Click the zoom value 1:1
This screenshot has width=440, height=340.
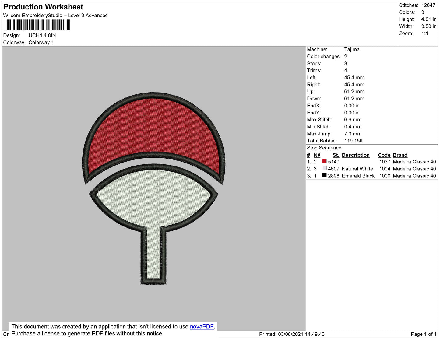425,33
